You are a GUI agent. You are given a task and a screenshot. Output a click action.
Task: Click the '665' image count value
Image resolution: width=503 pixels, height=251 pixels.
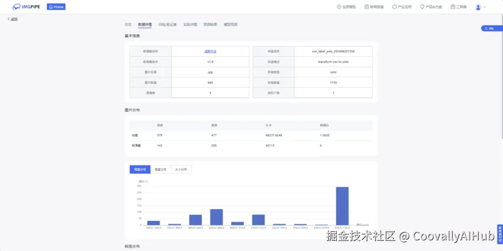pos(210,82)
